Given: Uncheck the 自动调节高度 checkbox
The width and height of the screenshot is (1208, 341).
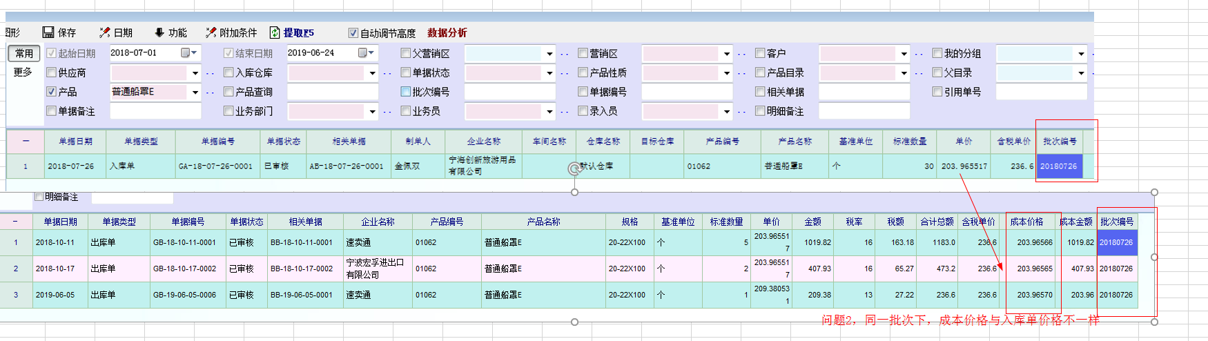Looking at the screenshot, I should [353, 33].
